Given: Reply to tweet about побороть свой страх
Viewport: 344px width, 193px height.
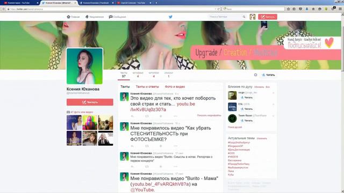Looking at the screenshot, I should pyautogui.click(x=132, y=116).
